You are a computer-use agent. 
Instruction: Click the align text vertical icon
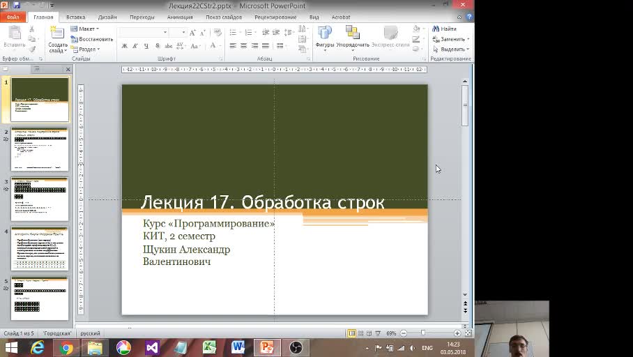(x=303, y=39)
